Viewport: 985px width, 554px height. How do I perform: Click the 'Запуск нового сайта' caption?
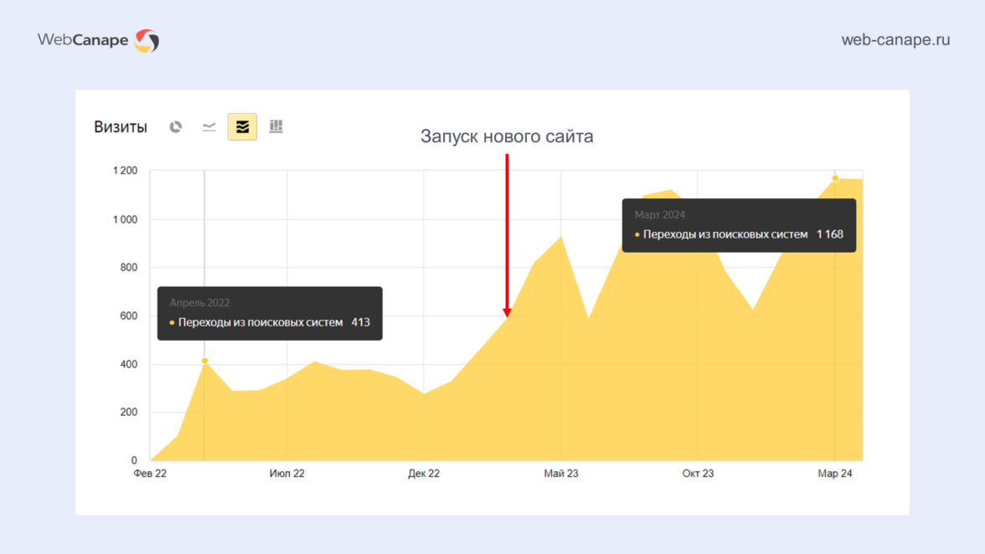pos(506,136)
